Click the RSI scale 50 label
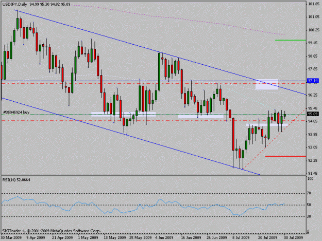Viewport: 322px width, 241px height. pos(309,205)
